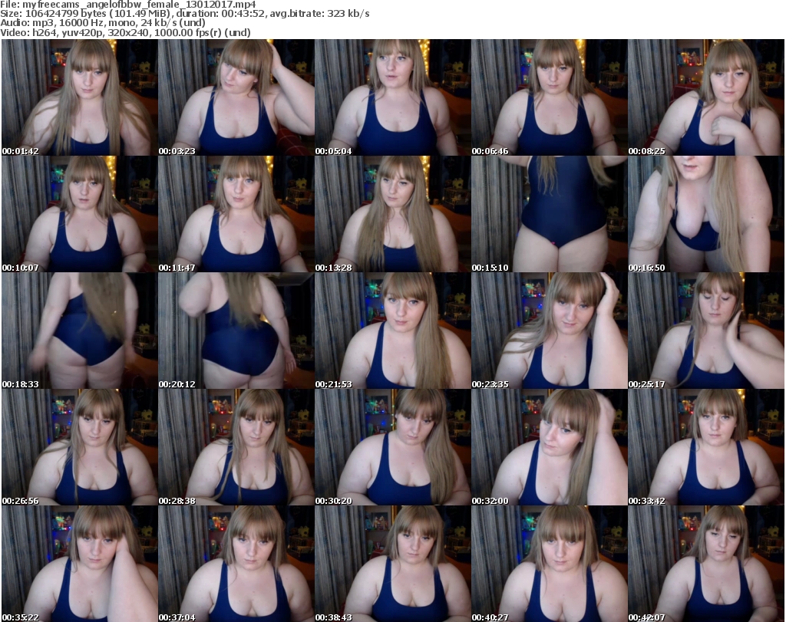786x622 pixels.
Task: Select the frame at 00:30:20
Action: 392,447
